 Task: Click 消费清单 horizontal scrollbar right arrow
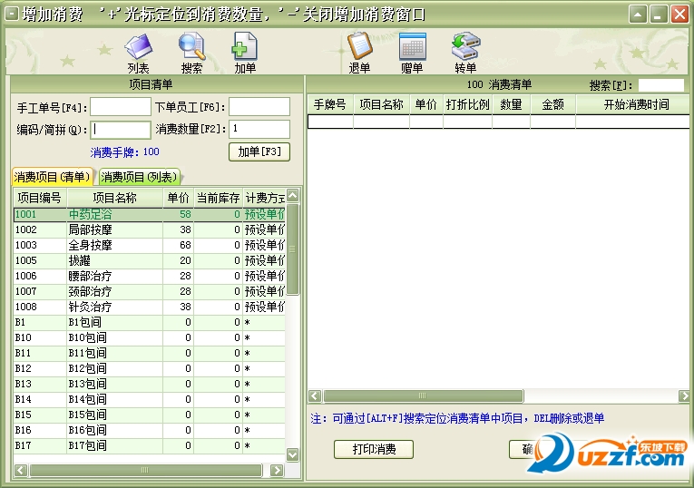tap(684, 395)
